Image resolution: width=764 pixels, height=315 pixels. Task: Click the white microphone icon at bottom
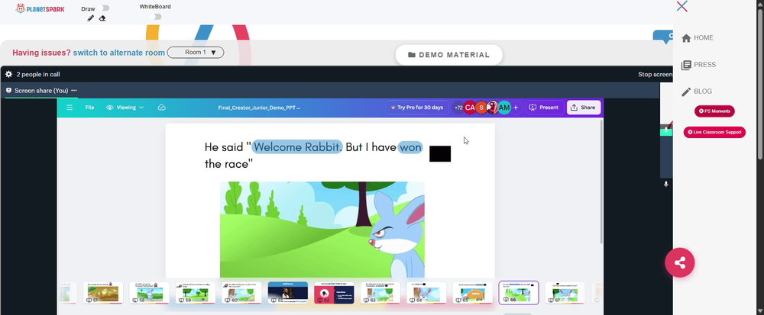[x=666, y=185]
